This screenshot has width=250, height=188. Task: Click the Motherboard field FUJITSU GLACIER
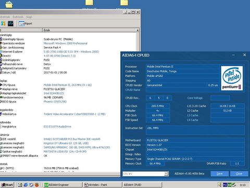[195, 140]
